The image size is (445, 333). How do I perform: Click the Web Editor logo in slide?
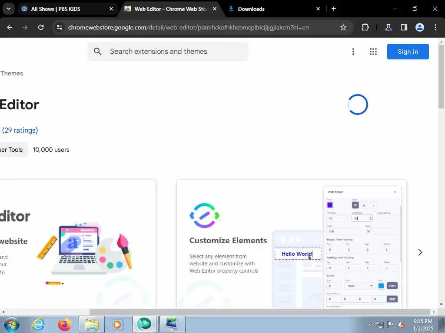coord(204,215)
